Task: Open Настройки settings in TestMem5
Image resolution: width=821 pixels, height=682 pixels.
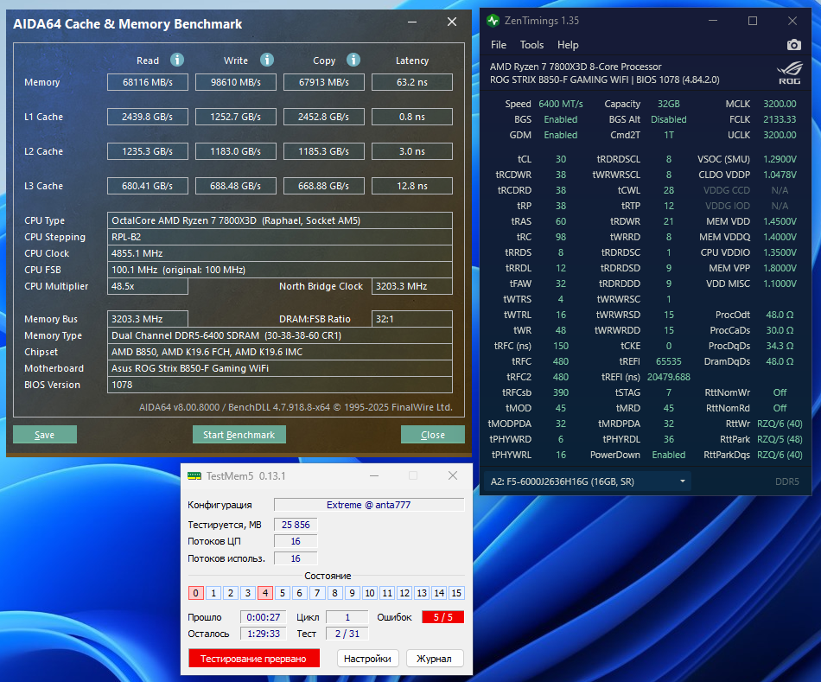Action: pyautogui.click(x=367, y=659)
